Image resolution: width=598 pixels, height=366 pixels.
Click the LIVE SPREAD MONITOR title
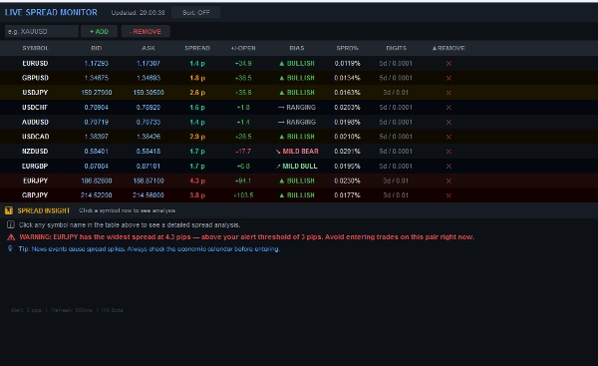(51, 12)
